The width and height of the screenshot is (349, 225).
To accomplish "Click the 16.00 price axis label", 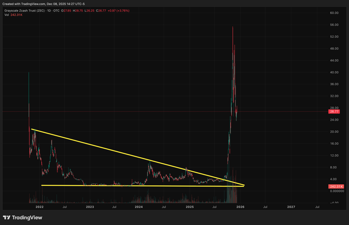I will tap(334, 143).
